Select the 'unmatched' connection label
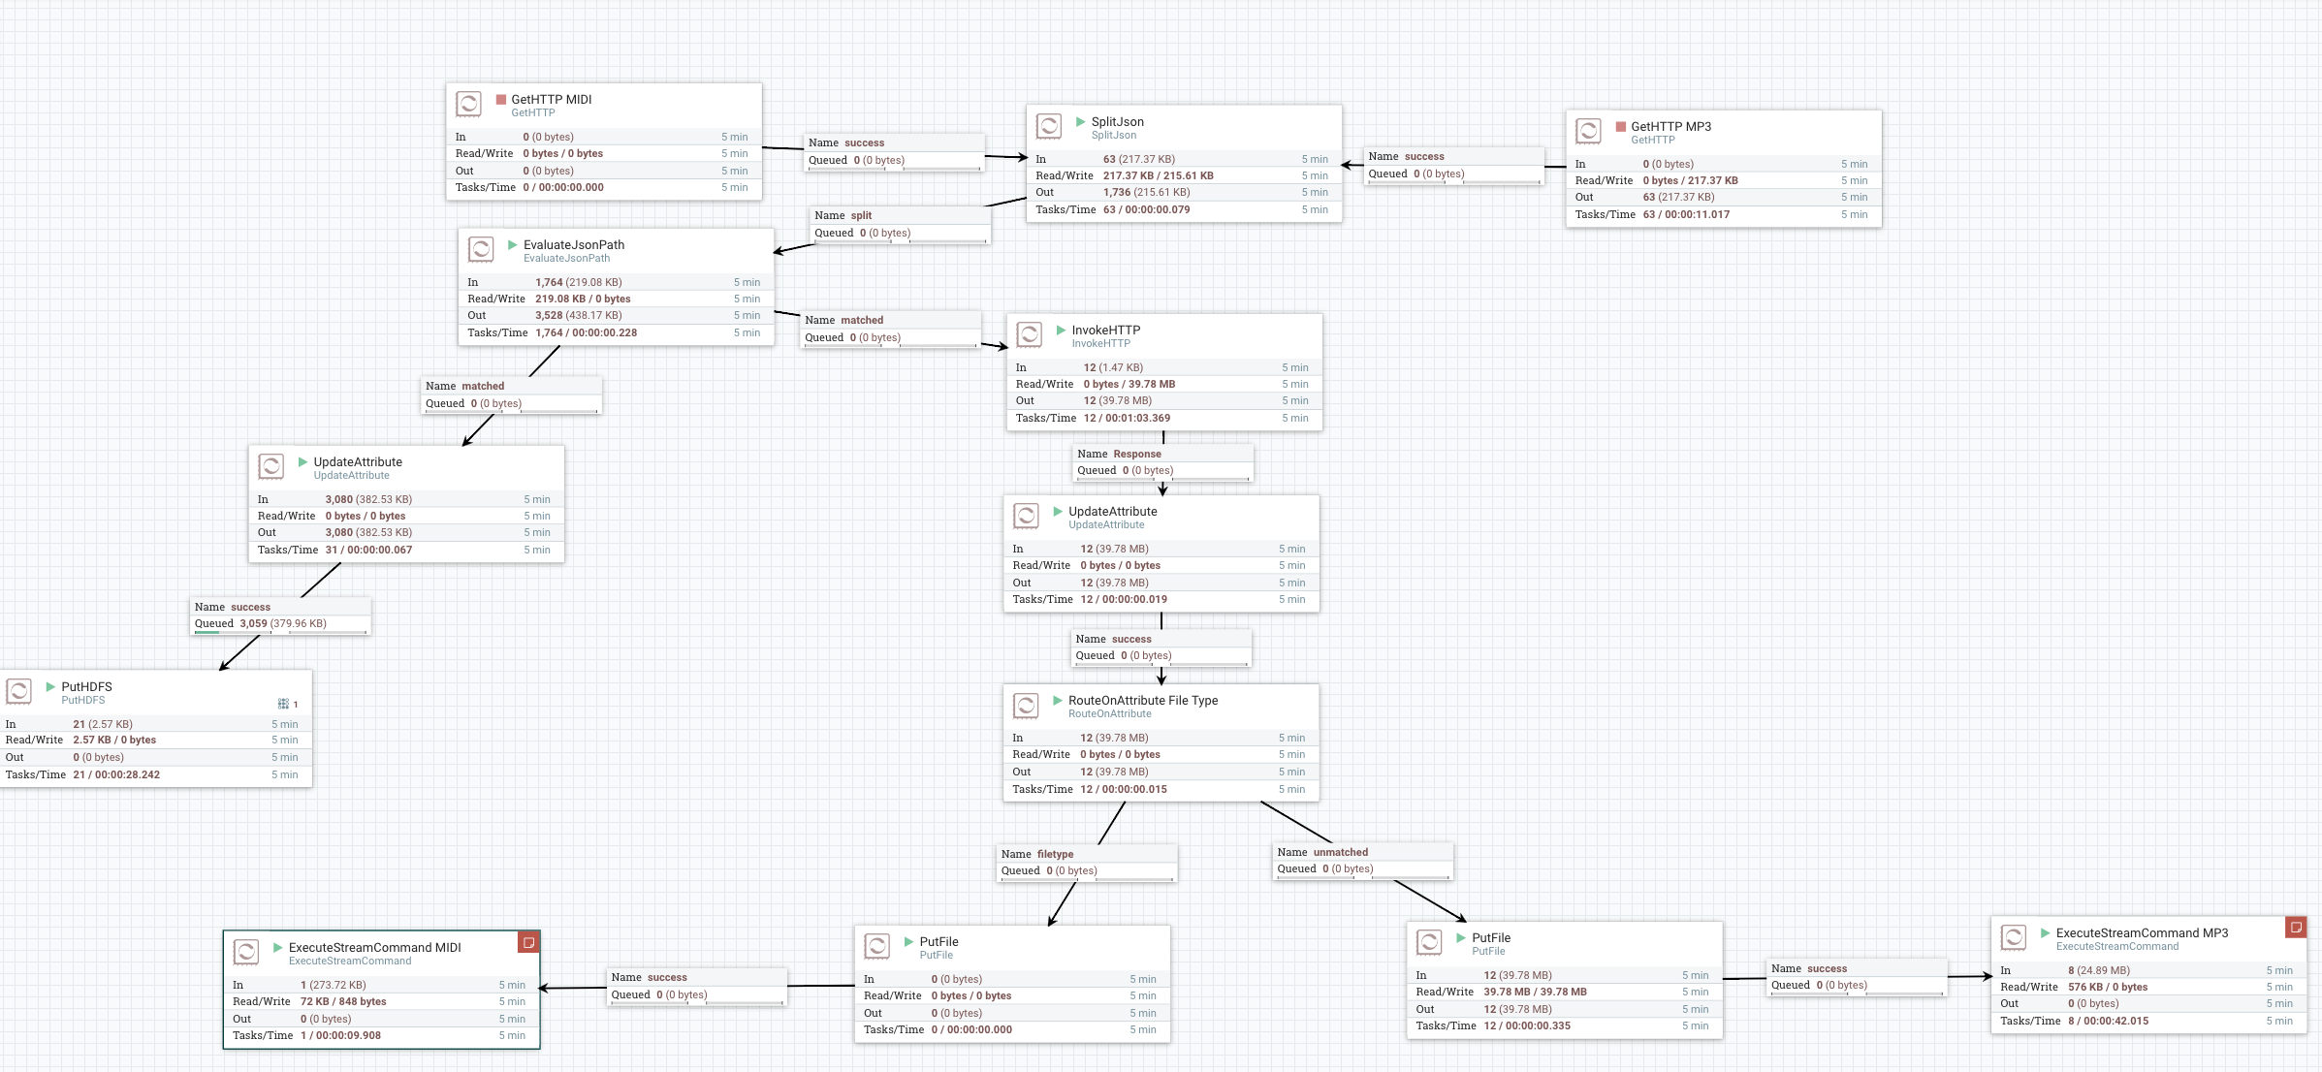The height and width of the screenshot is (1072, 2322). pyautogui.click(x=1340, y=852)
